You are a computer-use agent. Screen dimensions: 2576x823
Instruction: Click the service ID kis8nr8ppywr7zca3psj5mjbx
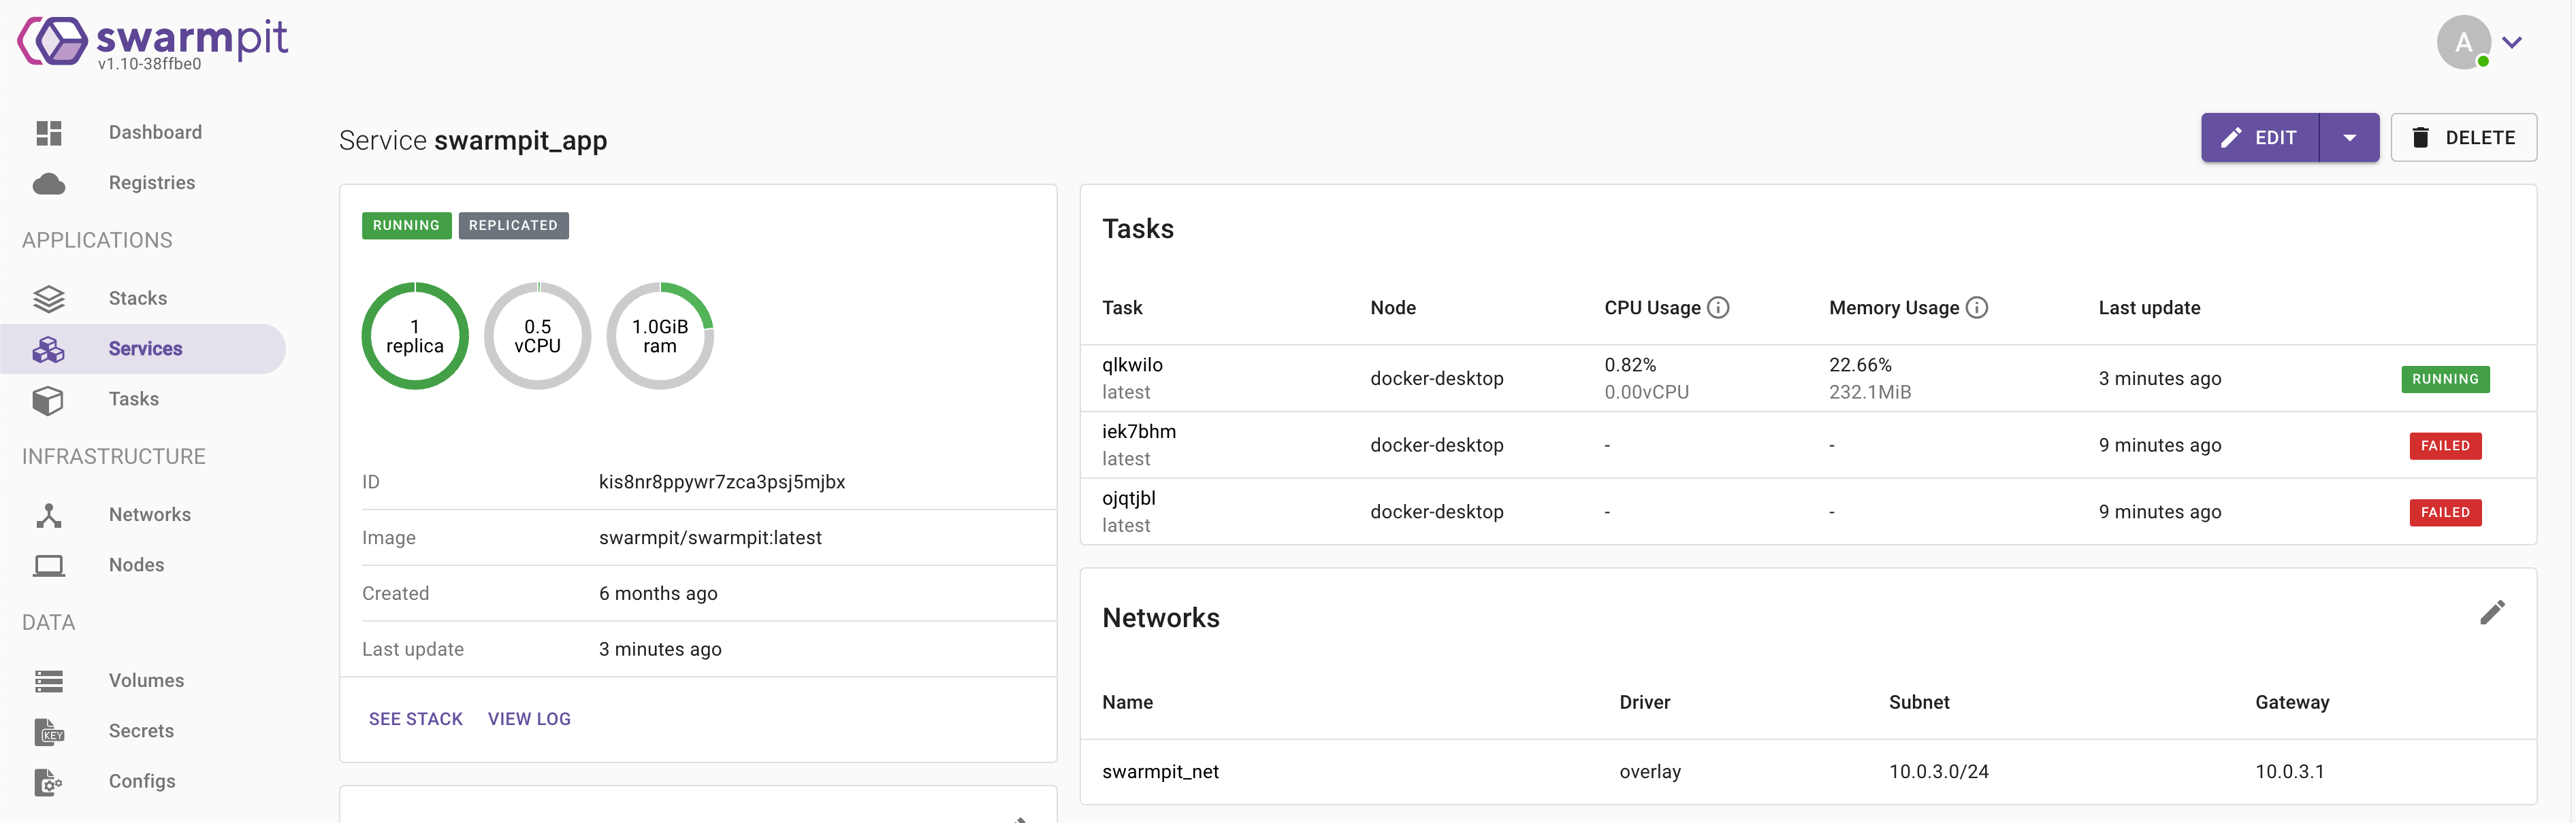[x=722, y=482]
